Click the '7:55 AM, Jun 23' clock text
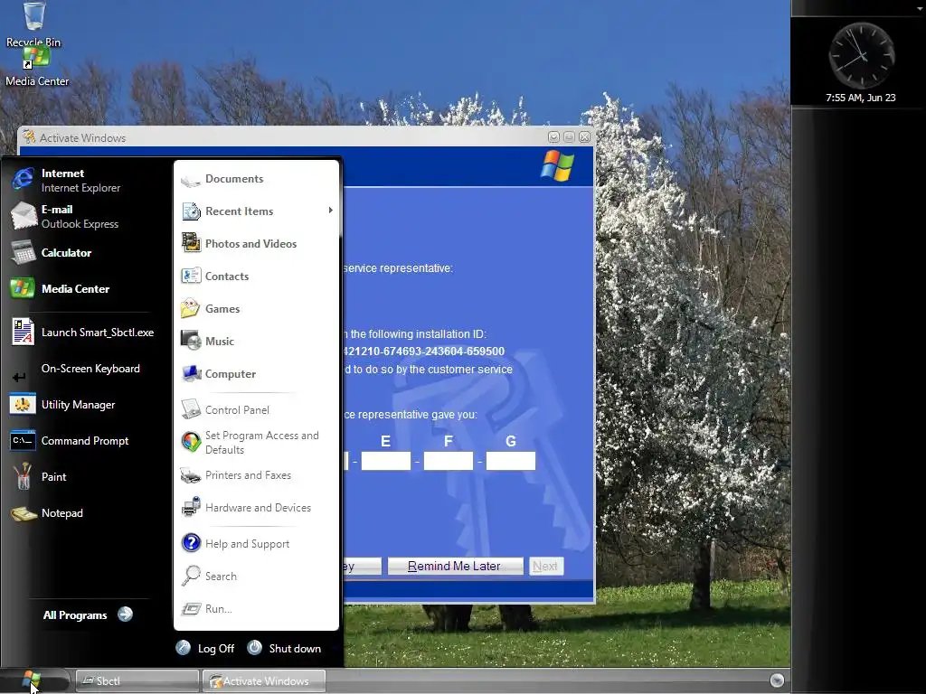This screenshot has height=694, width=926. click(861, 98)
